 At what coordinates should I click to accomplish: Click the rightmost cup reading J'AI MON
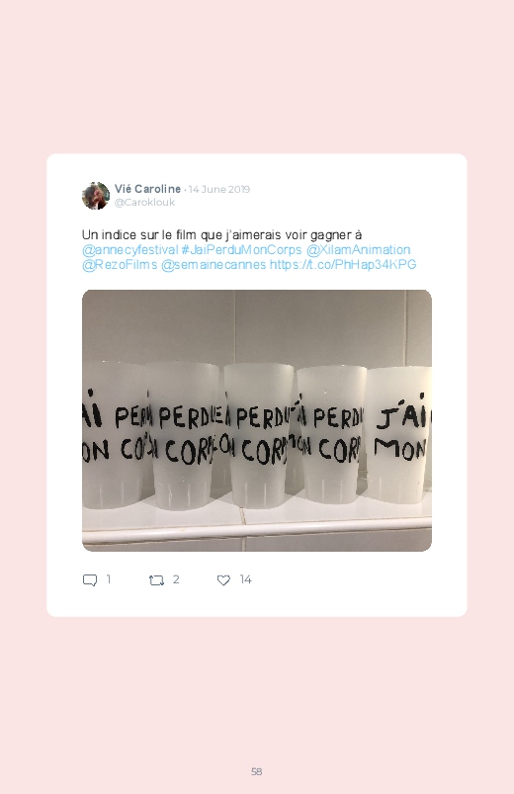click(x=399, y=434)
